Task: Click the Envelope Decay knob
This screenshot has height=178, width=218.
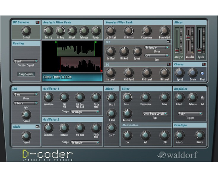Action: click(x=200, y=135)
